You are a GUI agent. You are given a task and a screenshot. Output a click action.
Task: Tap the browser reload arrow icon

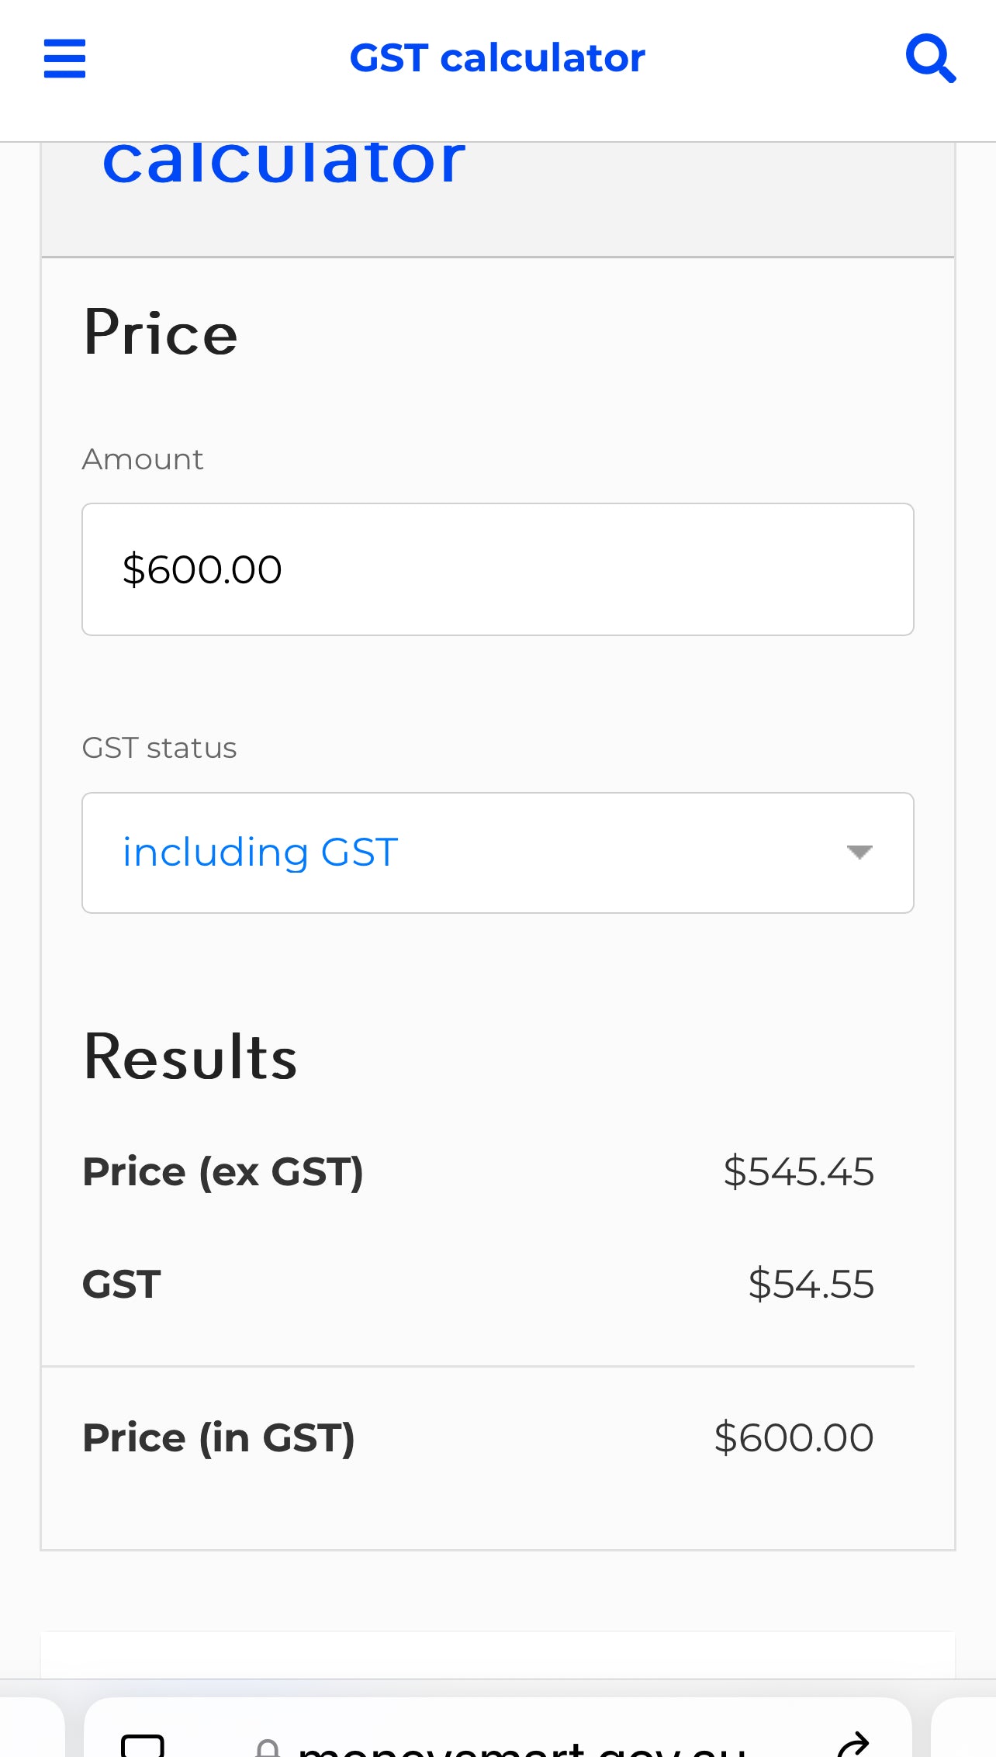(854, 1745)
